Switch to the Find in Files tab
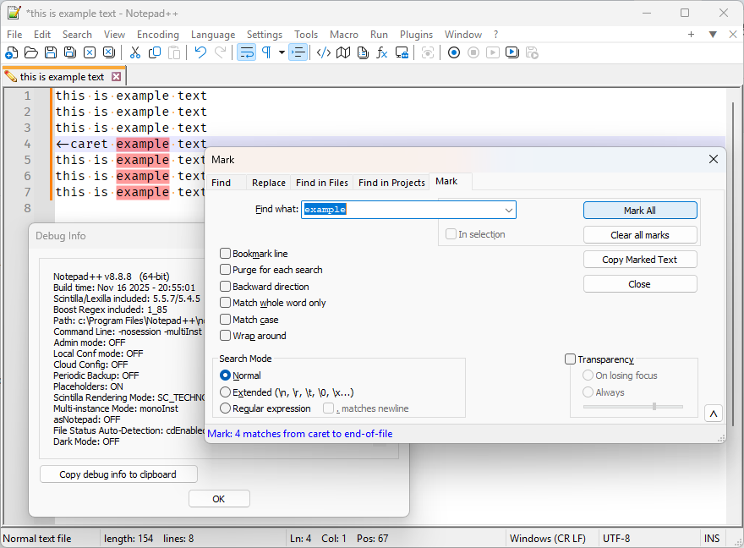744x548 pixels. point(321,183)
